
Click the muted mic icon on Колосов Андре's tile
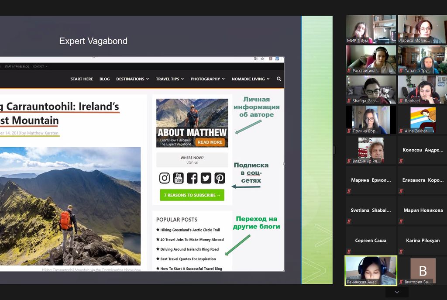click(x=401, y=161)
